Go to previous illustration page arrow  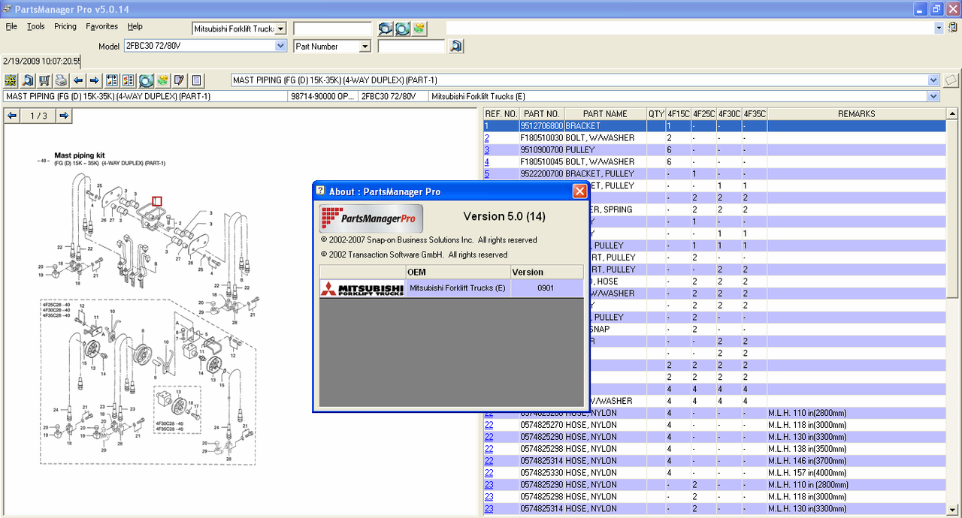point(12,116)
